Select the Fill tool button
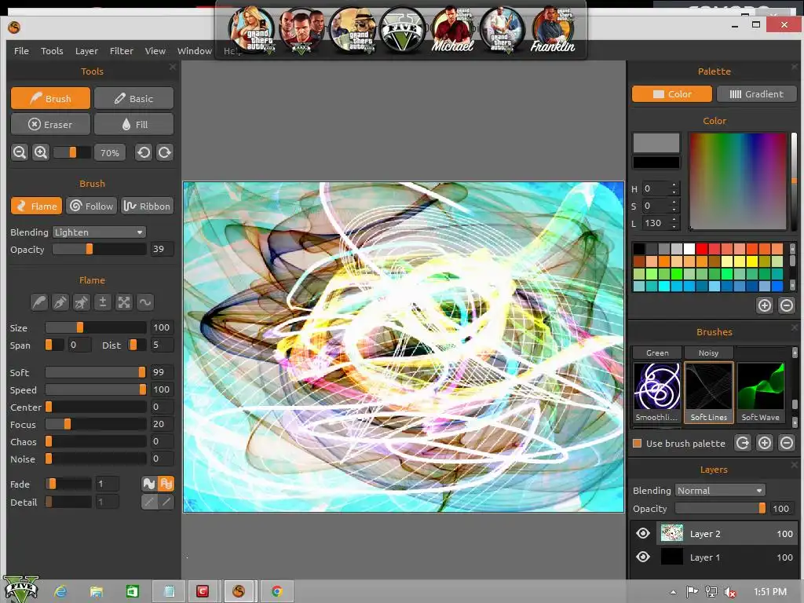 click(133, 125)
